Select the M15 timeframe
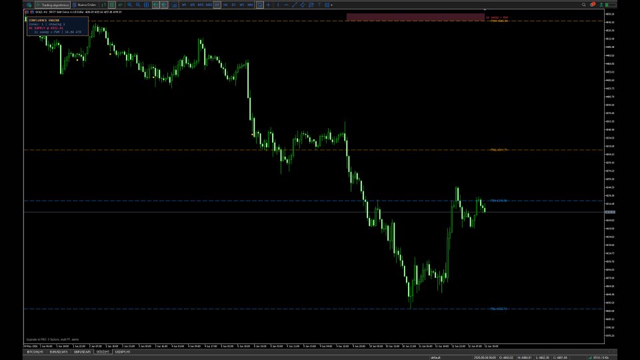Viewport: 640px width, 360px height. click(201, 5)
